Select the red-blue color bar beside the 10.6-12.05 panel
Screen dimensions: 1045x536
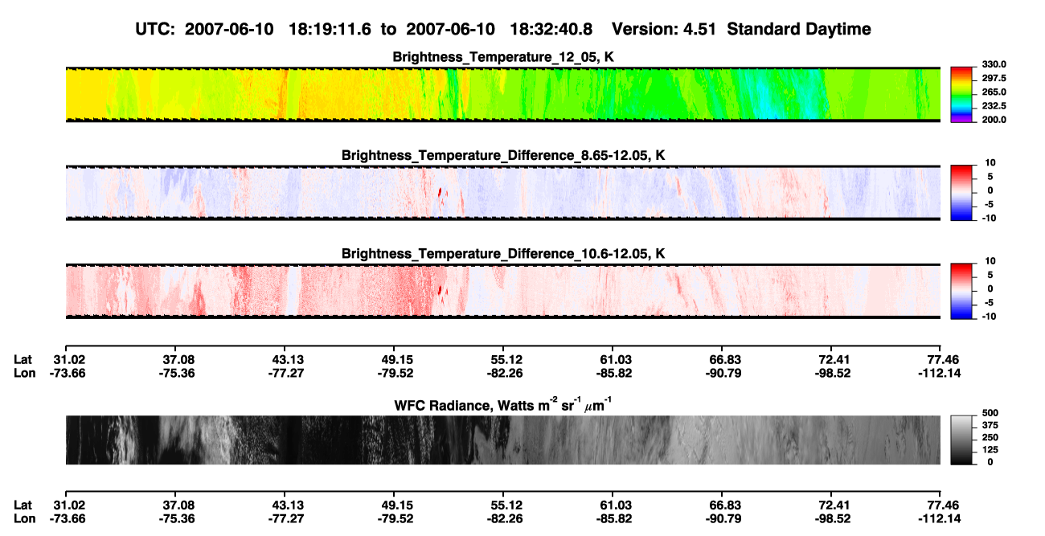point(961,291)
